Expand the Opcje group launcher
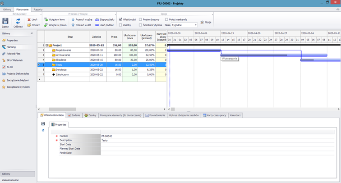The width and height of the screenshot is (341, 183). 212,14
